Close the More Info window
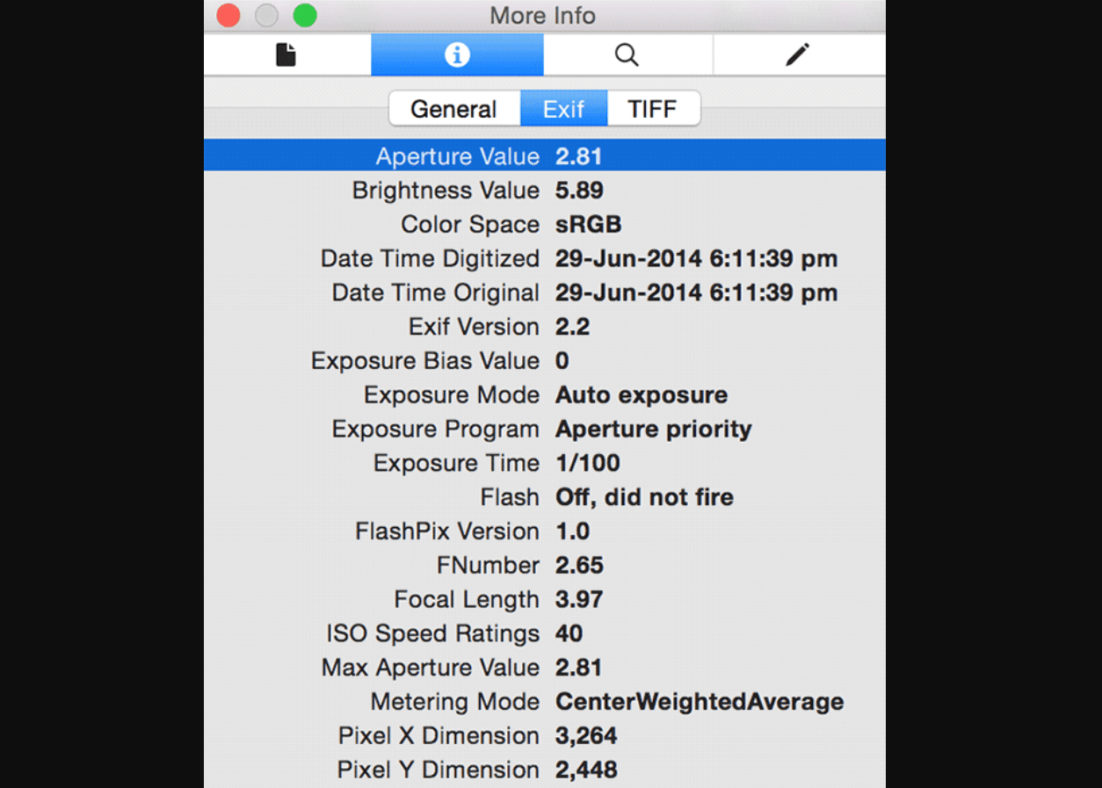The image size is (1102, 788). (x=228, y=16)
